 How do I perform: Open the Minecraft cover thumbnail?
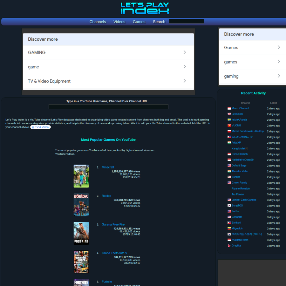click(x=81, y=176)
